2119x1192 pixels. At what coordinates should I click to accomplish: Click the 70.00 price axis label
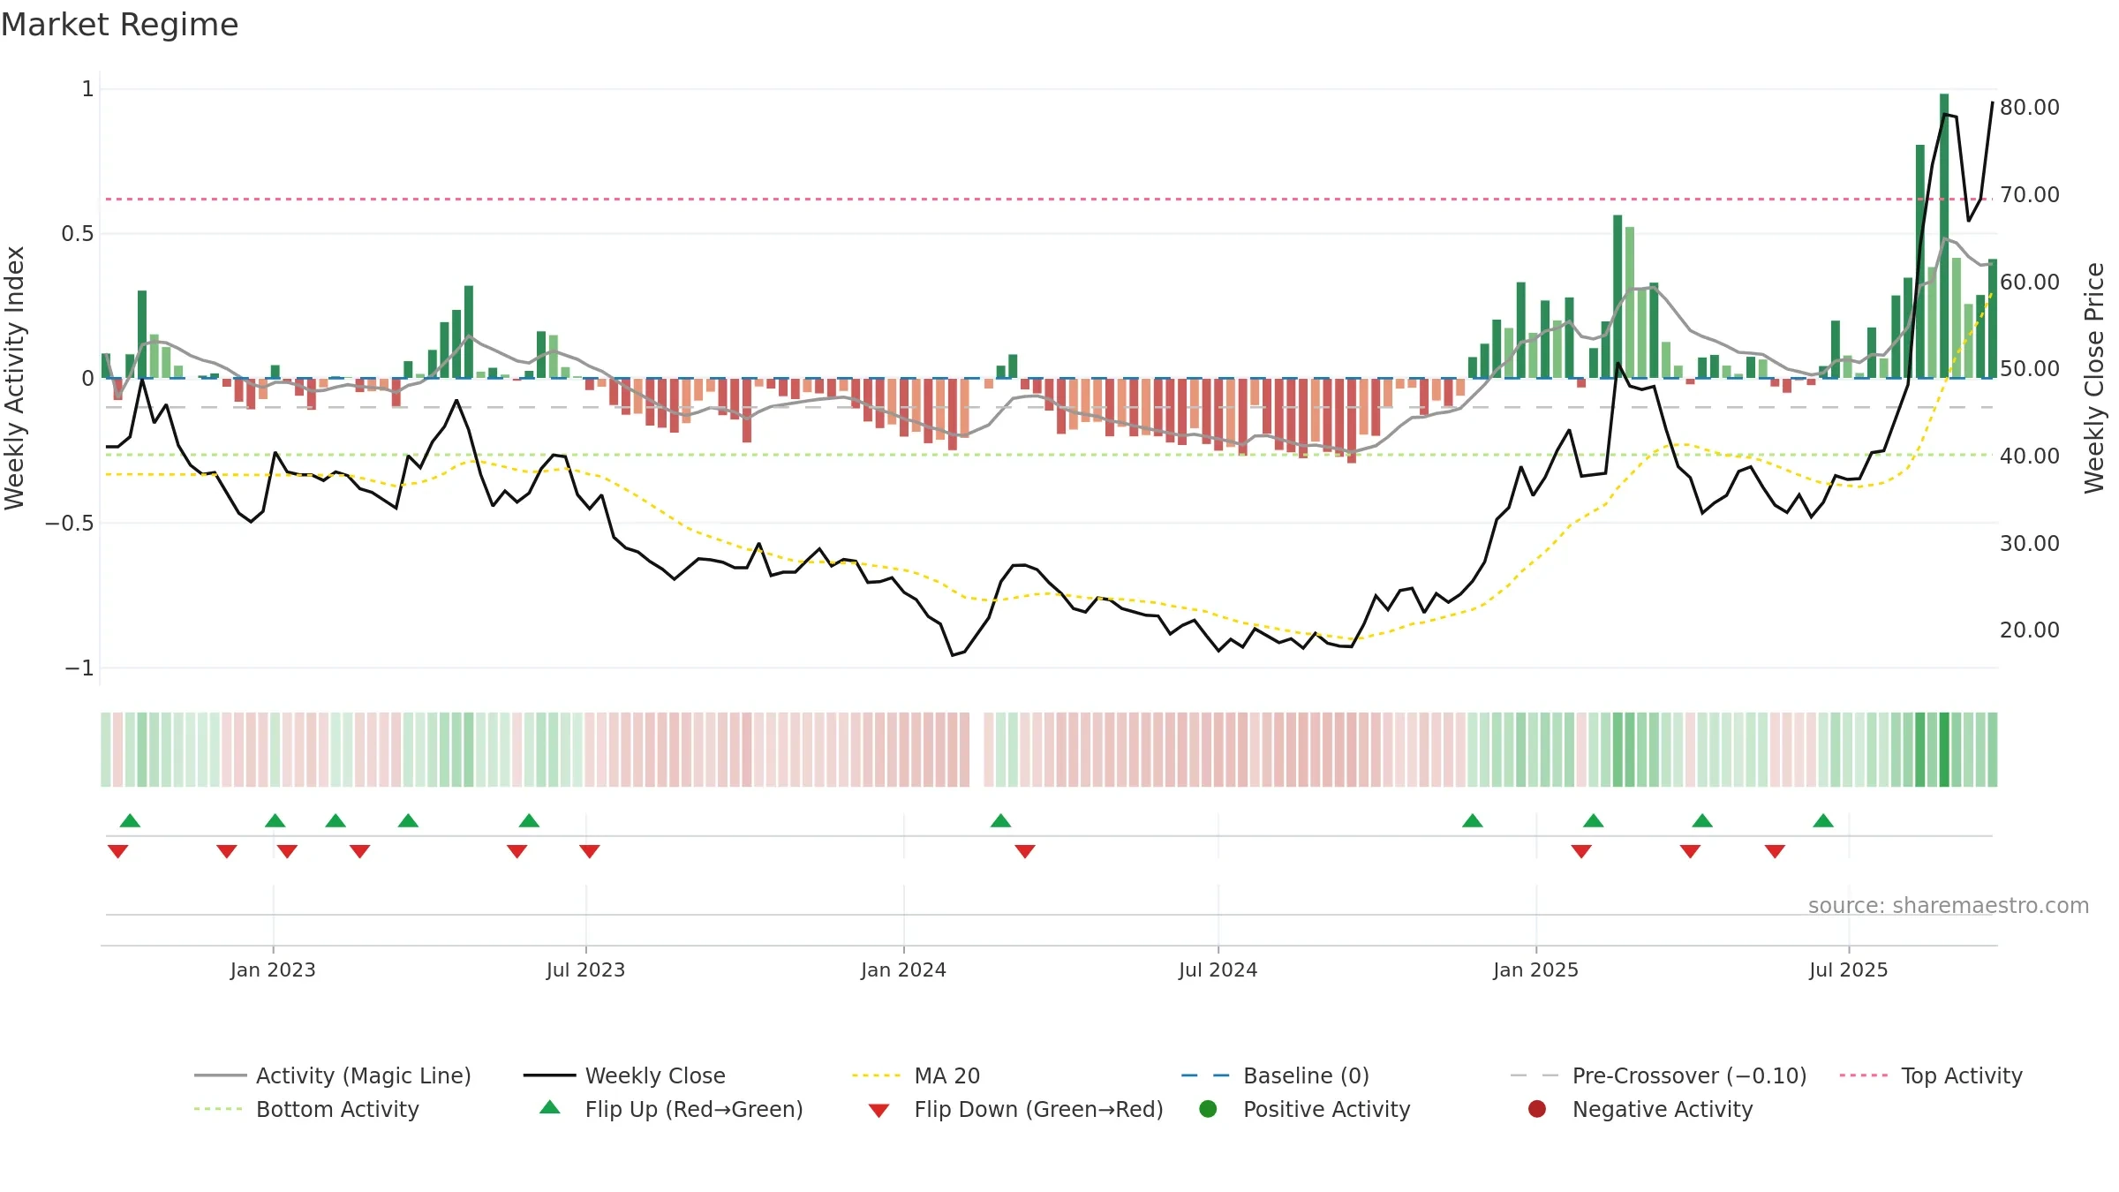(x=2030, y=195)
